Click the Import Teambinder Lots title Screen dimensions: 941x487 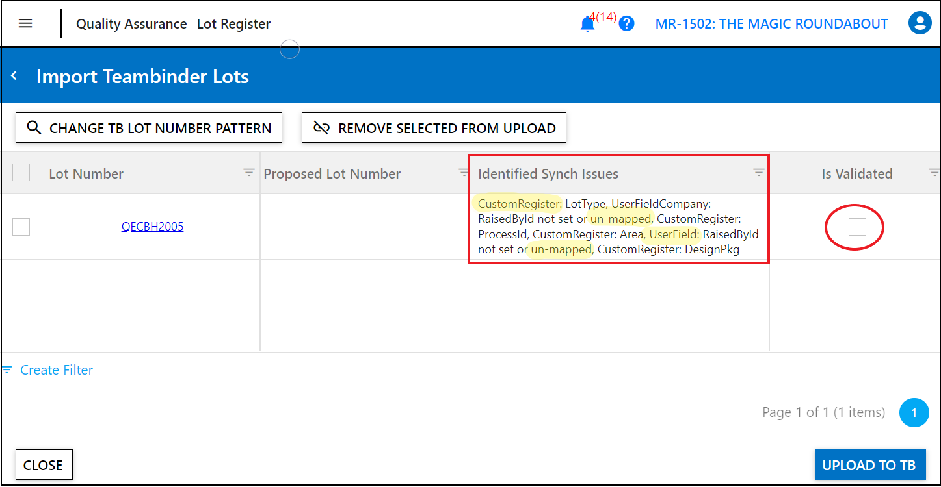(142, 76)
